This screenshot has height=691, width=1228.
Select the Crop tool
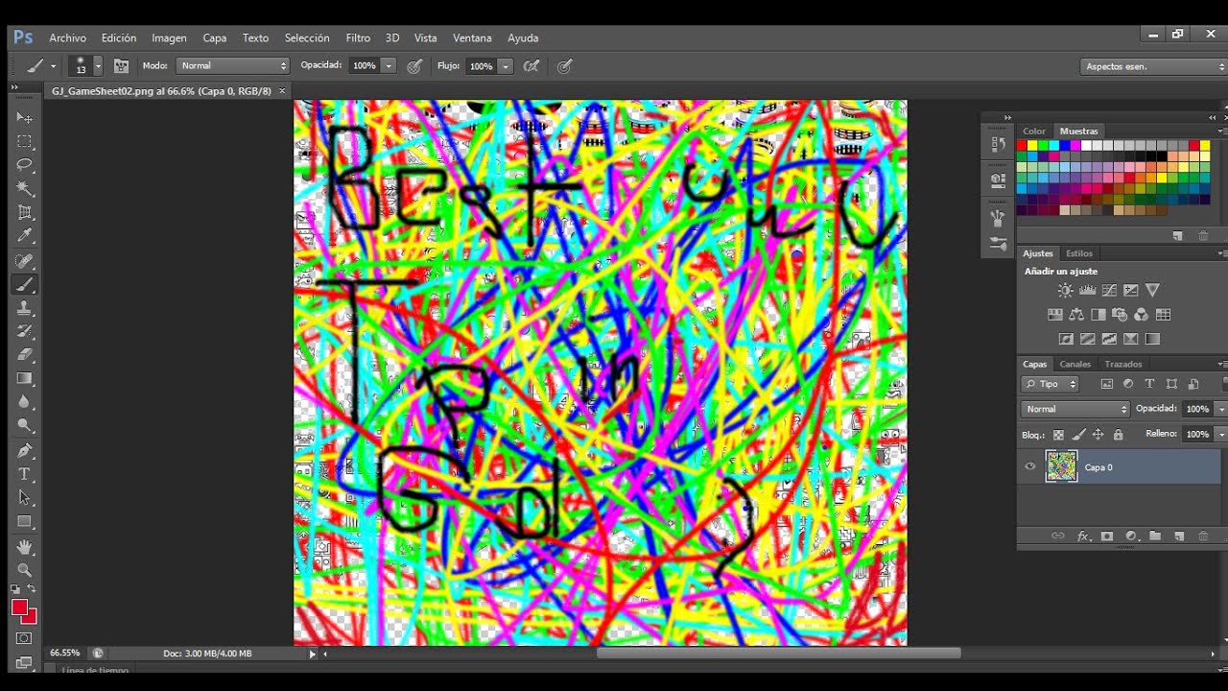pyautogui.click(x=25, y=212)
